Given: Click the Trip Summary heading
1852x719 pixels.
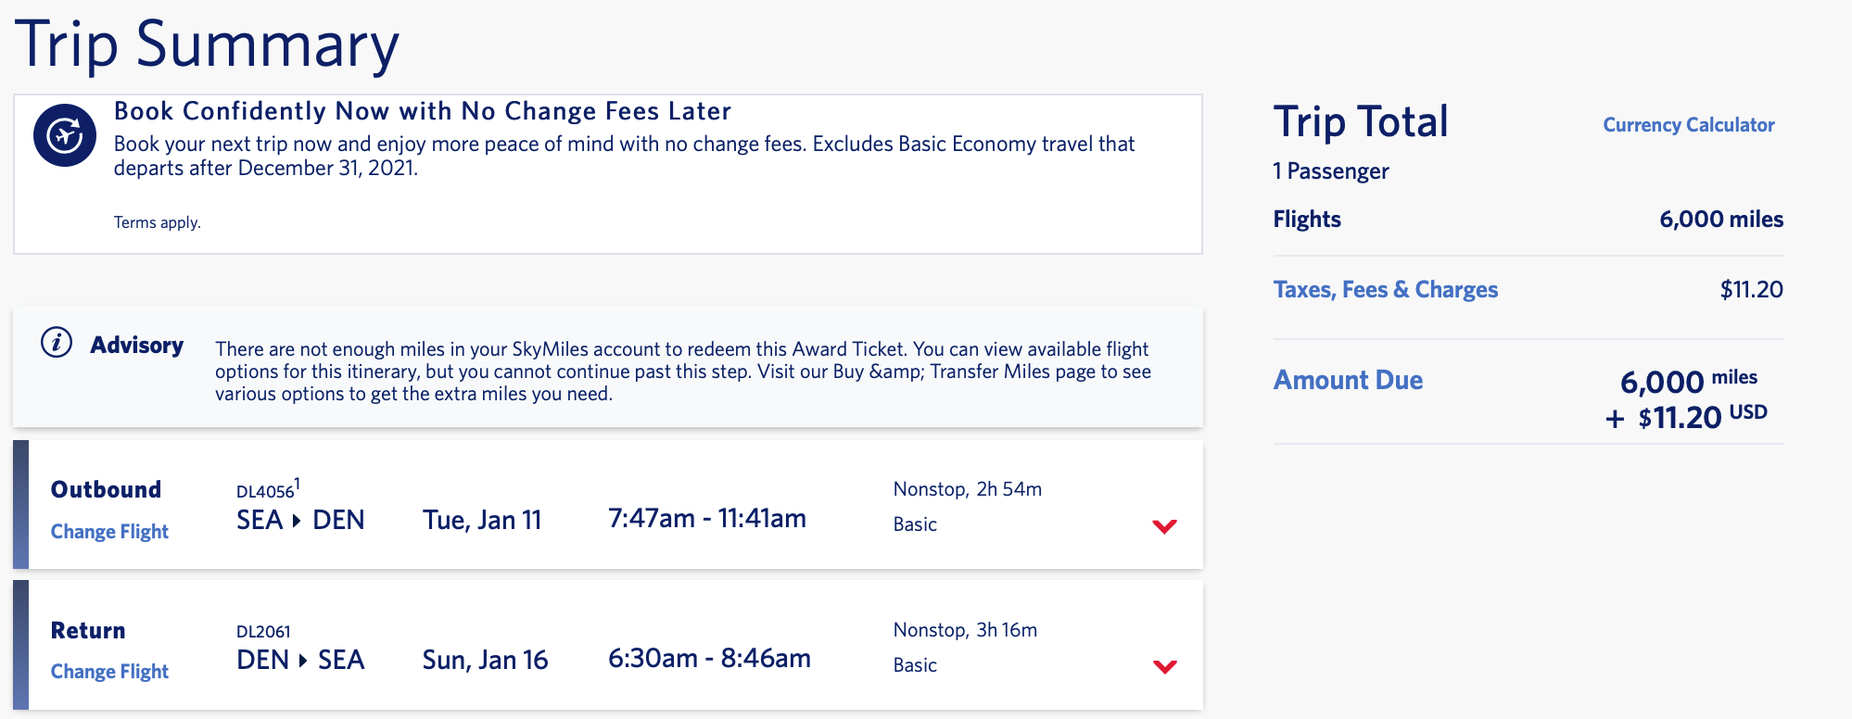Looking at the screenshot, I should tap(207, 44).
